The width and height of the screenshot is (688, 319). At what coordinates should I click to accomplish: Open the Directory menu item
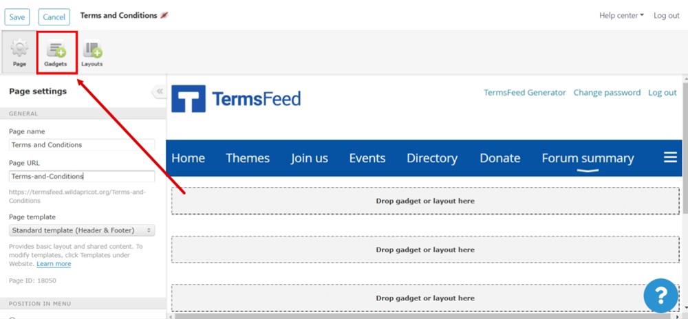(432, 158)
